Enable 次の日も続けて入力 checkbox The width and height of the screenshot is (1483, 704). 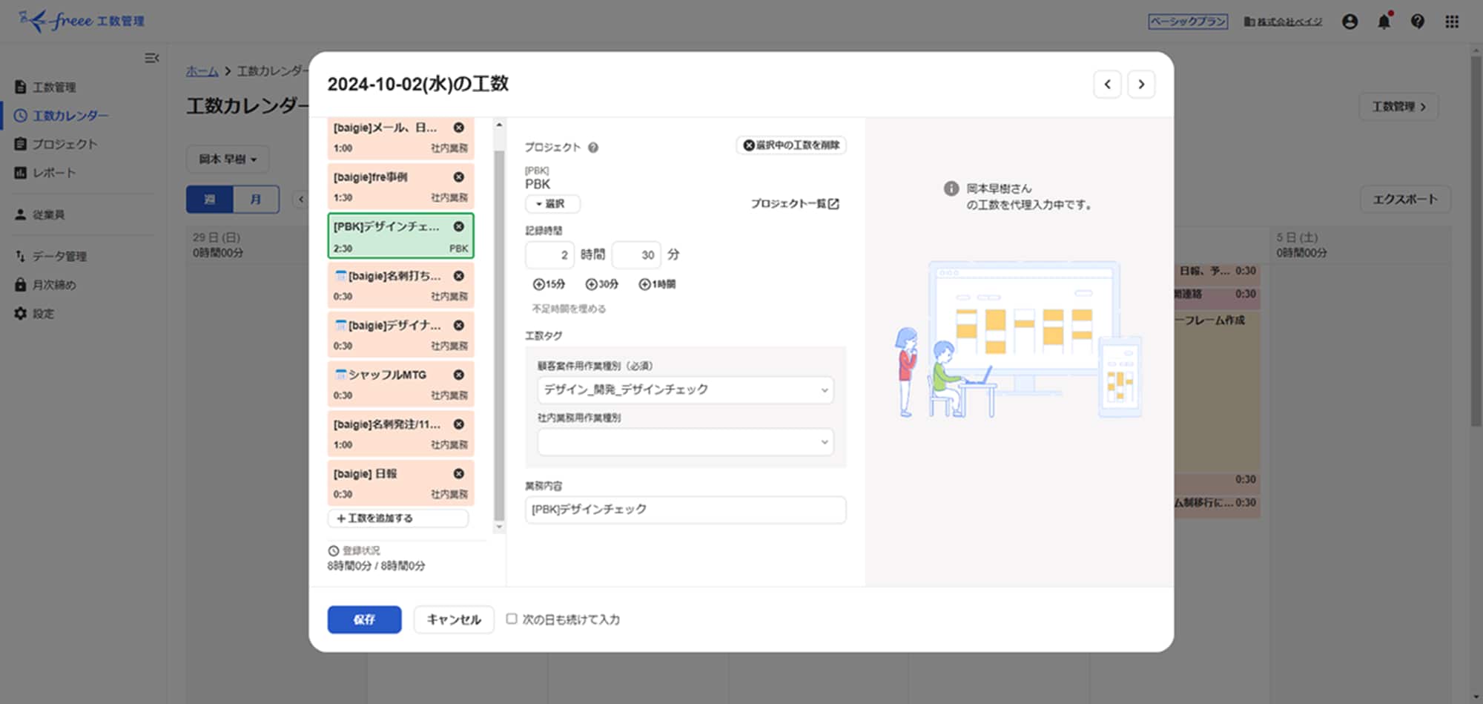[x=512, y=619]
